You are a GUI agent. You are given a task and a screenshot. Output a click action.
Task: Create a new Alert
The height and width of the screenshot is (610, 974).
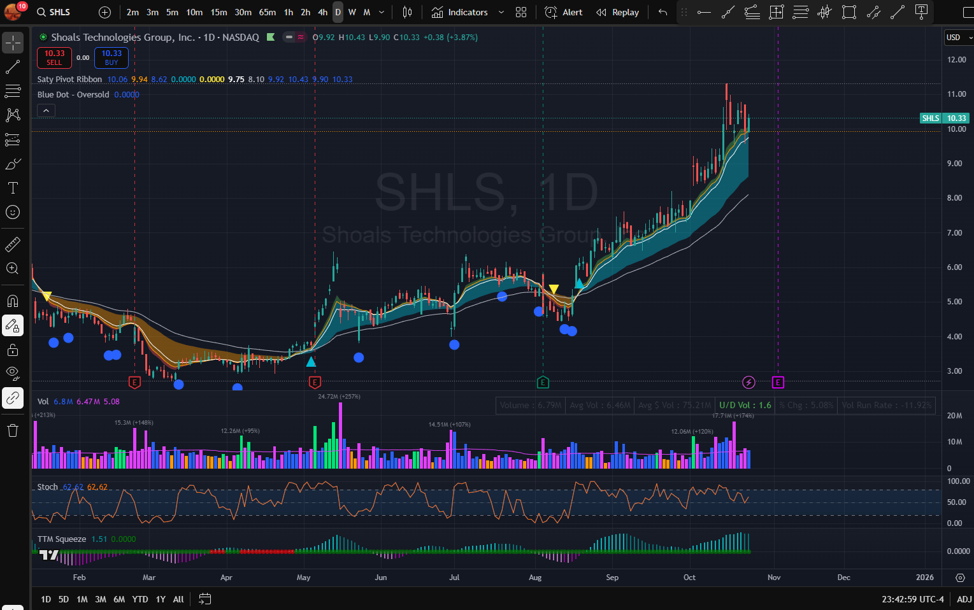(x=564, y=12)
